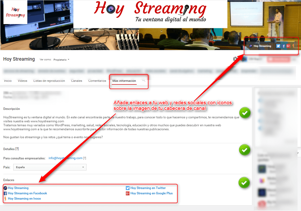Open the 'Hoy Streaming en Facebook' link

[x=27, y=193]
